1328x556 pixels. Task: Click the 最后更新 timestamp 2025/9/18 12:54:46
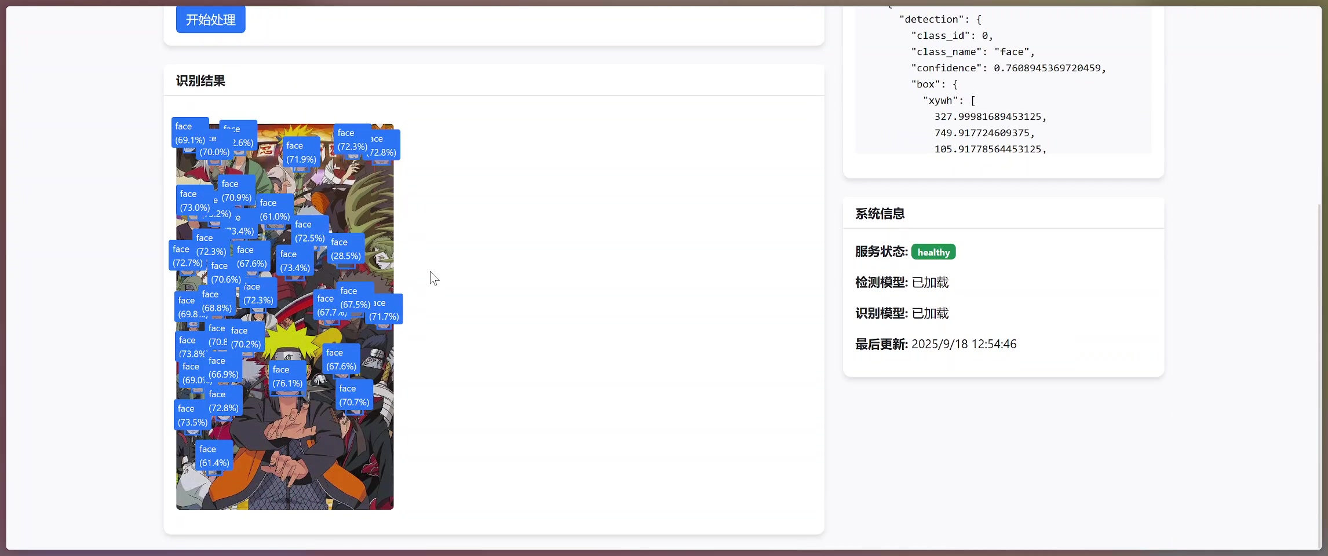pos(964,344)
